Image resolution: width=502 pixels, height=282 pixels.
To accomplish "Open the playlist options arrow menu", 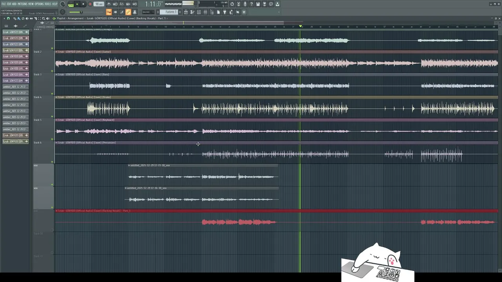I will (x=4, y=18).
